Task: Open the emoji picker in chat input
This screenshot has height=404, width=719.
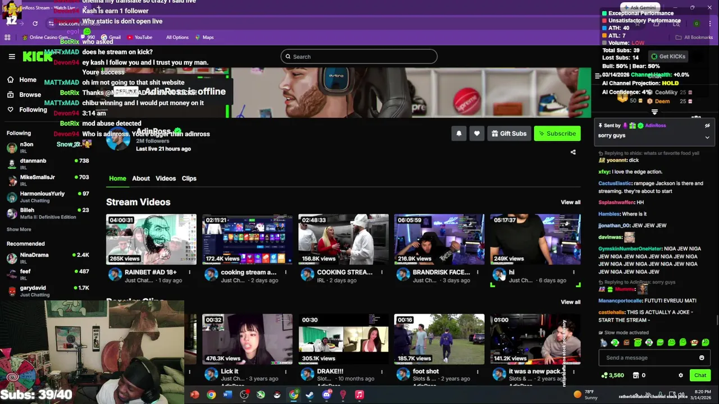Action: point(702,357)
